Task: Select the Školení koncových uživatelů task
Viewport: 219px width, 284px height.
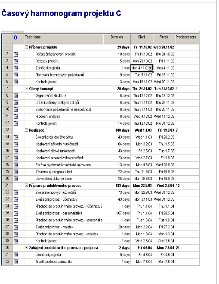Action: tap(56, 192)
